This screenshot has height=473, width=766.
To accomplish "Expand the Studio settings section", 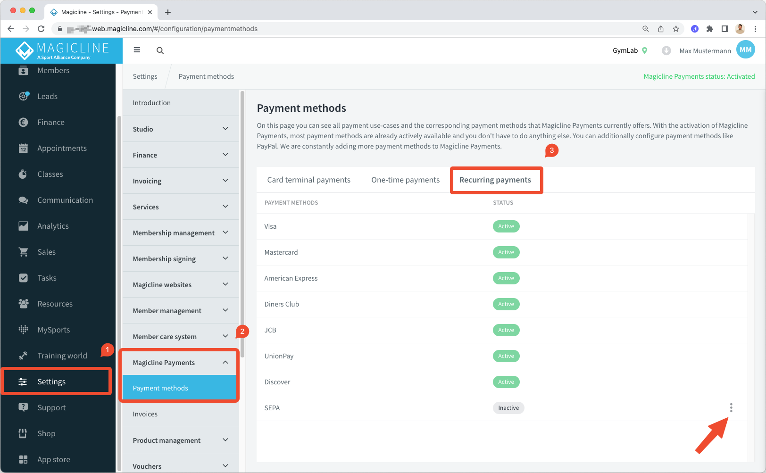I will click(181, 129).
